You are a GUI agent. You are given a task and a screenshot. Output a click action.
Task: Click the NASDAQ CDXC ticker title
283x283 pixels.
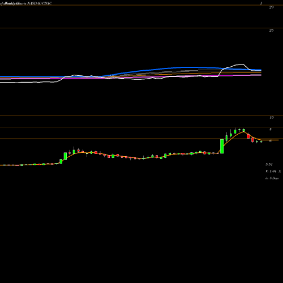pos(40,3)
